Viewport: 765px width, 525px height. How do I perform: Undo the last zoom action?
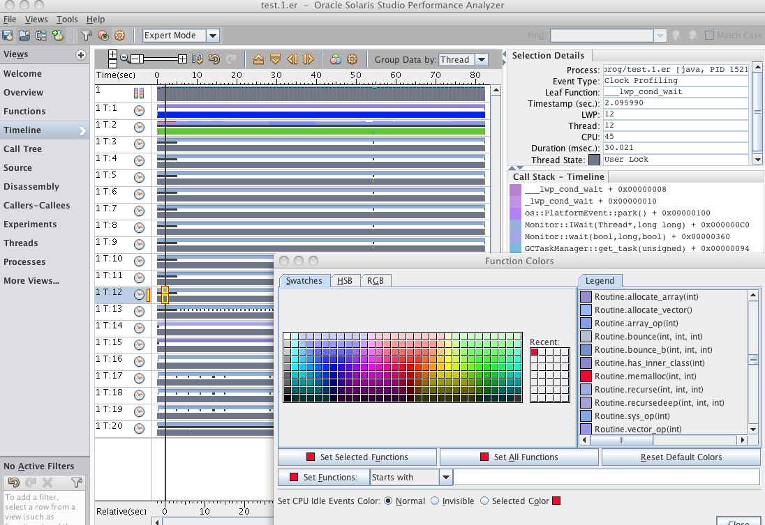tap(214, 59)
